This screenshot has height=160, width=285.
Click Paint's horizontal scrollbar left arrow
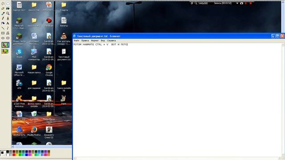[x=13, y=147]
